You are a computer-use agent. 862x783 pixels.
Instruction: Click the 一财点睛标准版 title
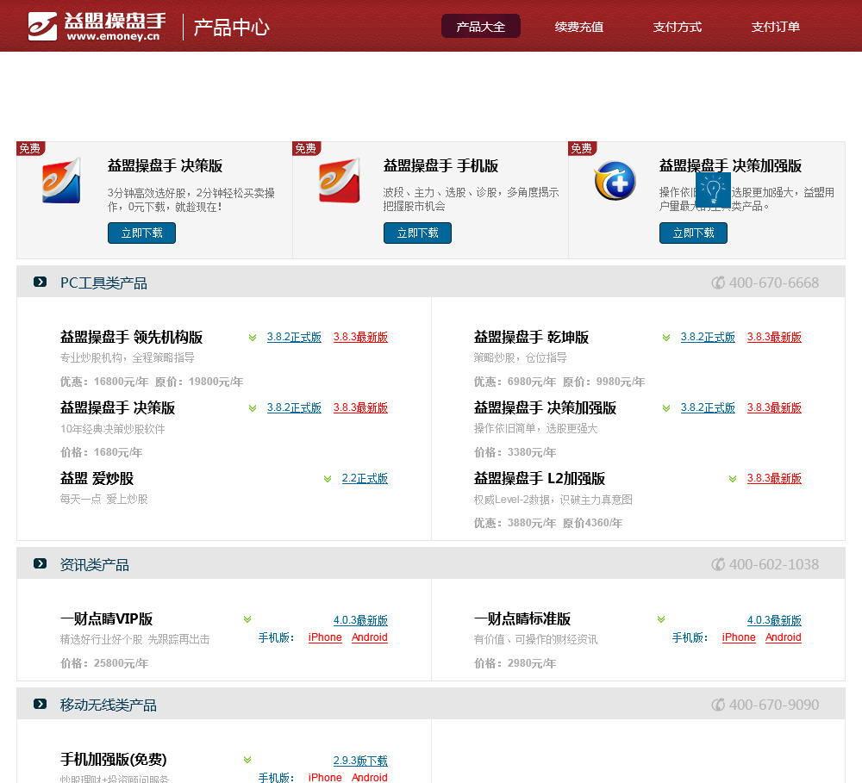point(522,618)
